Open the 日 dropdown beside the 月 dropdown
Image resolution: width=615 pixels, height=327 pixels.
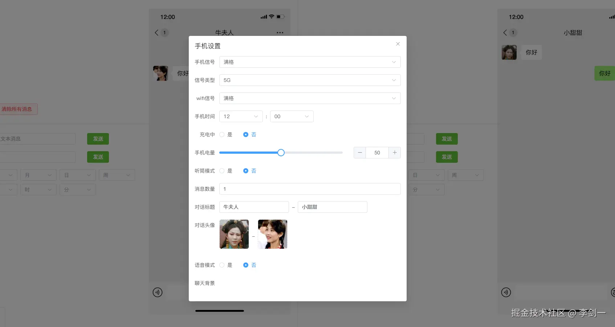pos(78,175)
